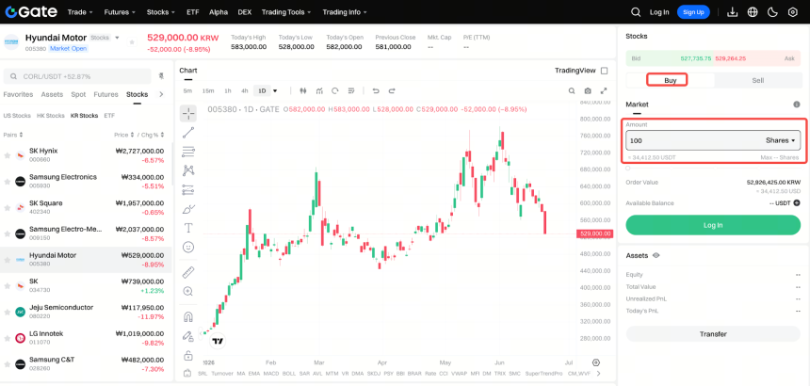
Task: Open the Trading Info dropdown menu
Action: [x=345, y=12]
